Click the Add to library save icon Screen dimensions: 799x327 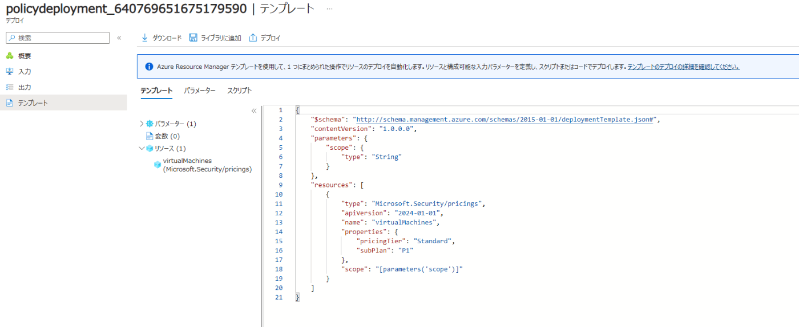click(193, 38)
